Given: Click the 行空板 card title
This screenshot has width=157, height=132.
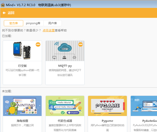Looking at the screenshot, I should coord(22,66).
